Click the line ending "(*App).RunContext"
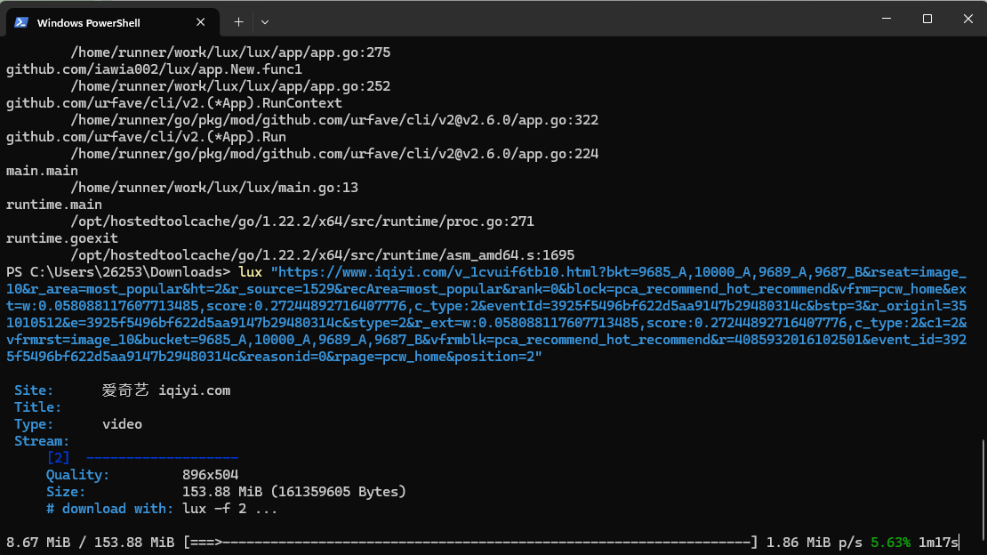The height and width of the screenshot is (555, 987). 174,103
